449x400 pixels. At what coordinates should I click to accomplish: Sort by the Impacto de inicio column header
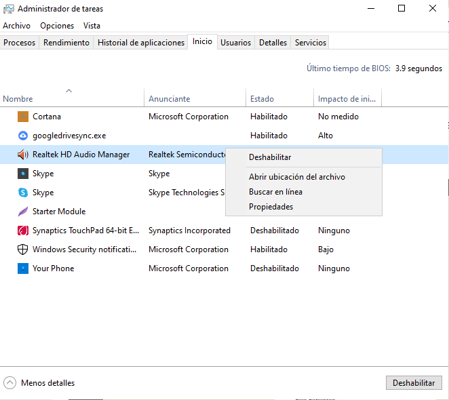tap(347, 99)
